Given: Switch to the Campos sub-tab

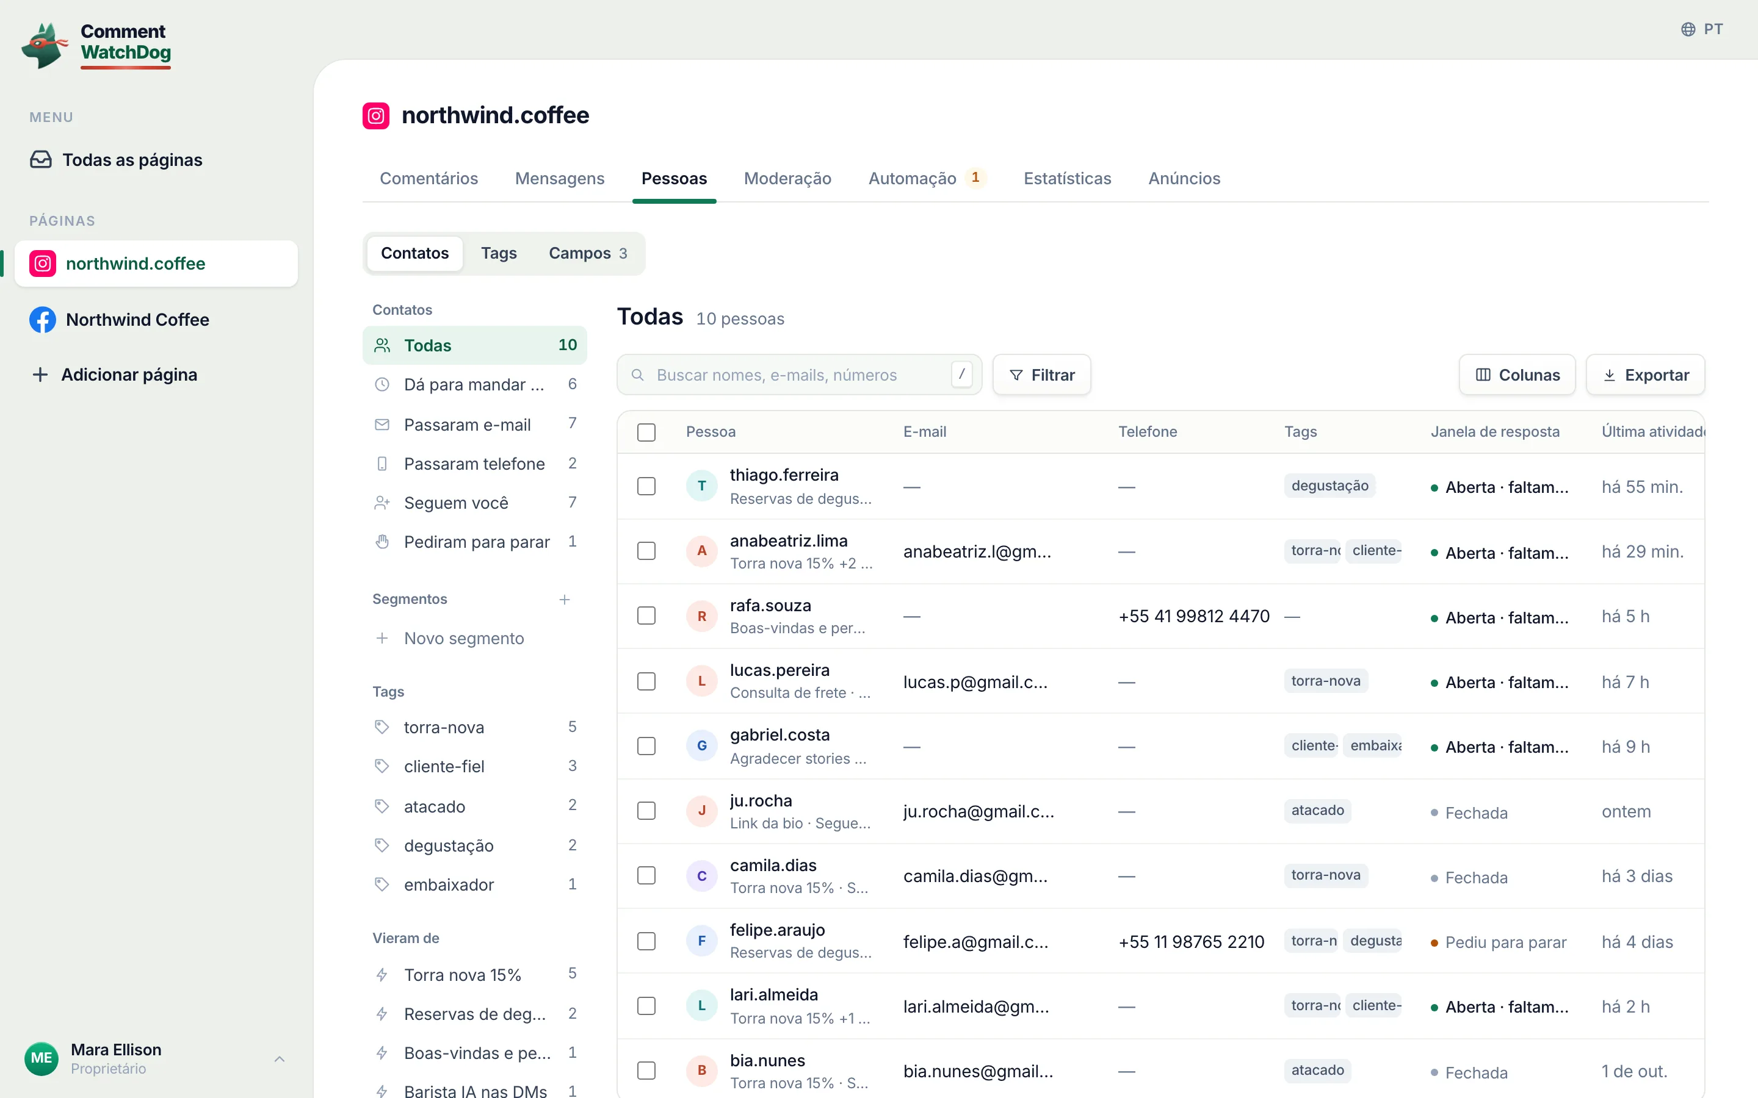Looking at the screenshot, I should point(588,253).
